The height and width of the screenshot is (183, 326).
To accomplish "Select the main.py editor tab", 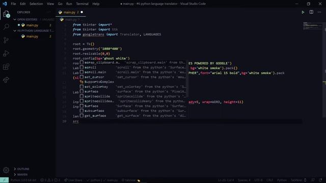I will (x=71, y=12).
